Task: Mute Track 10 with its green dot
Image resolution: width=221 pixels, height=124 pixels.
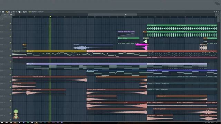Action: pos(11,81)
